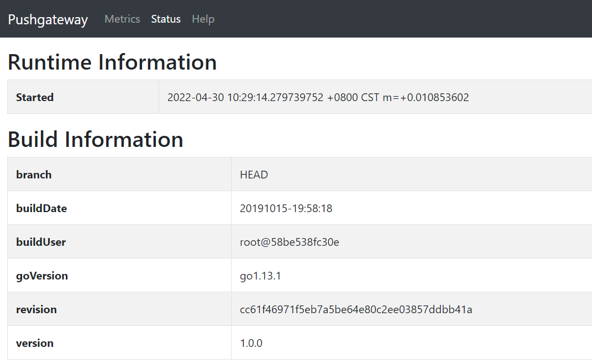592x364 pixels.
Task: Click the Pushgateway brand logo link
Action: tap(48, 19)
